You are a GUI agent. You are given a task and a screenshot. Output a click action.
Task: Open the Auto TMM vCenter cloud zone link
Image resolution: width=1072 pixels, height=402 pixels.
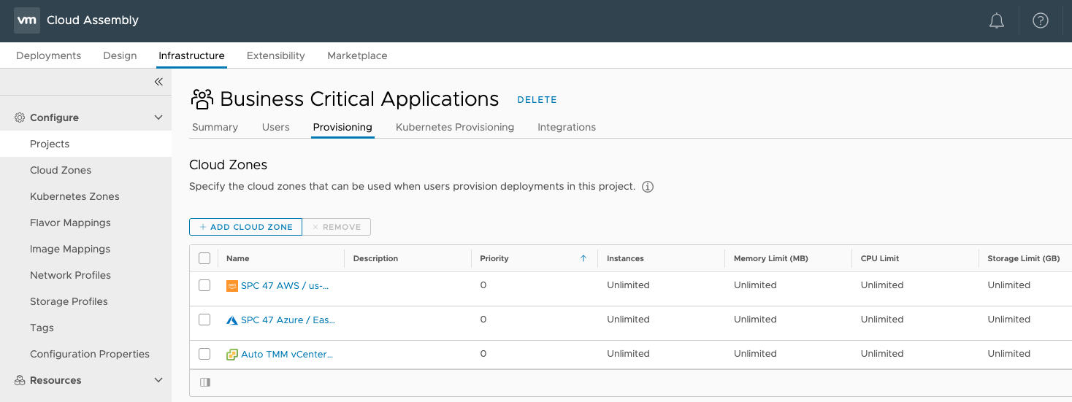pos(287,354)
